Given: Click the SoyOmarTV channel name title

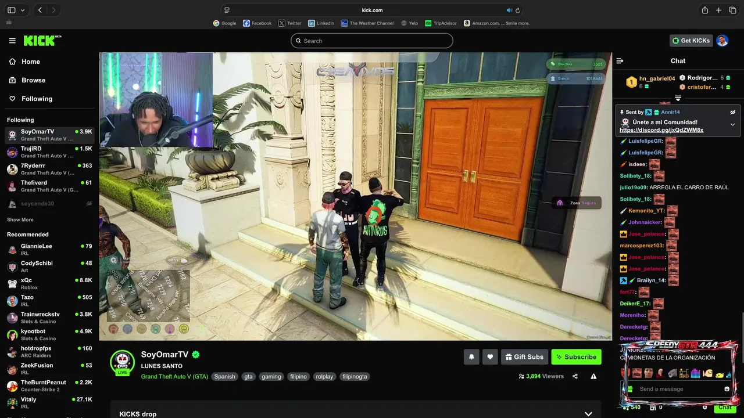Looking at the screenshot, I should [164, 354].
